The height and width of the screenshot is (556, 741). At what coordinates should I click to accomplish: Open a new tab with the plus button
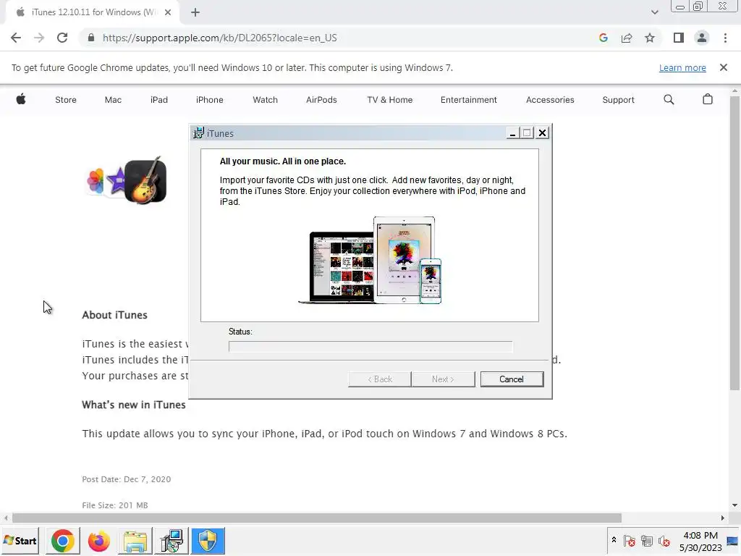click(195, 12)
